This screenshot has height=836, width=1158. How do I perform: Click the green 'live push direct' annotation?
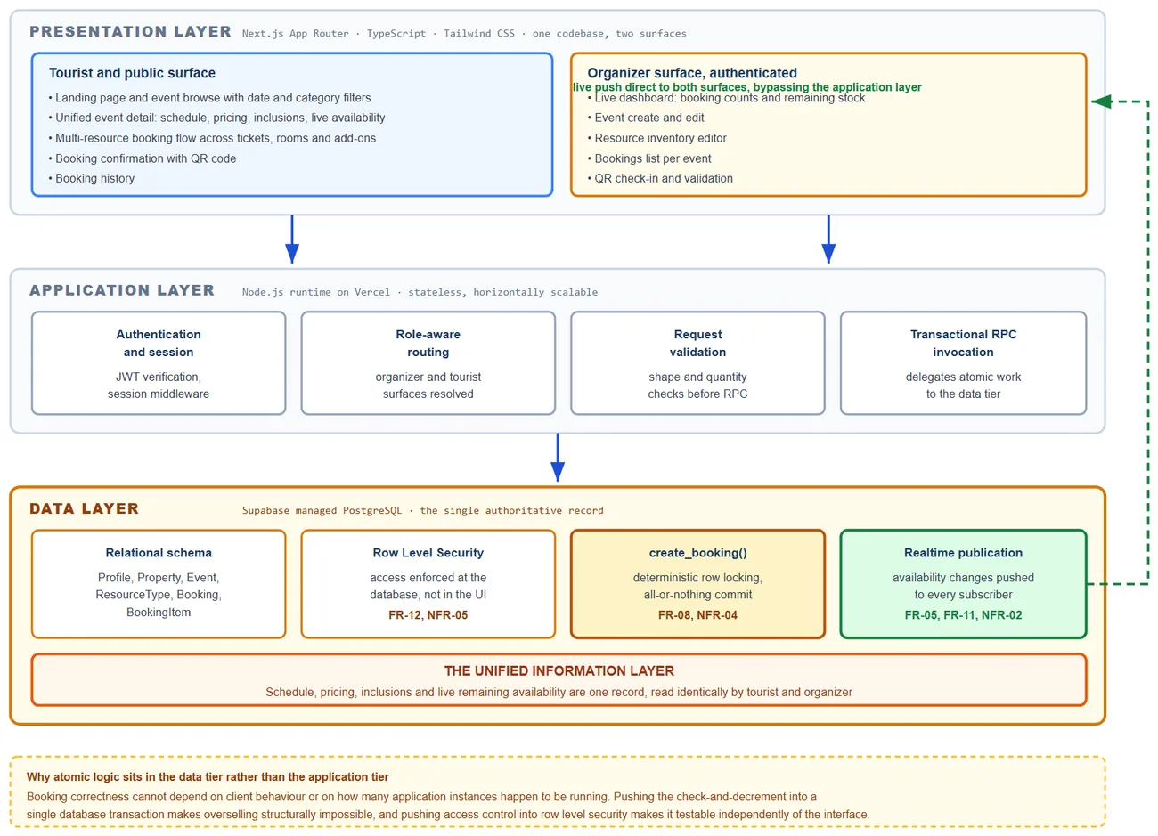tap(747, 87)
